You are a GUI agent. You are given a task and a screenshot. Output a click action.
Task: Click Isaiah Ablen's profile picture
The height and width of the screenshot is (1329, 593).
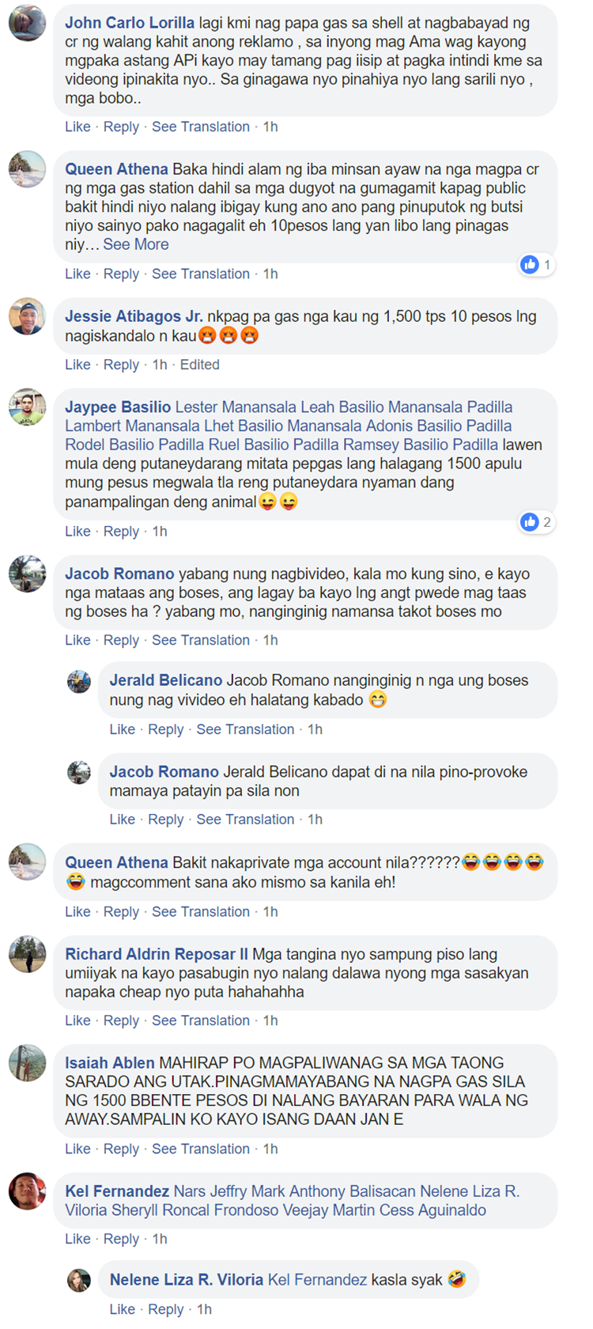pyautogui.click(x=27, y=1062)
